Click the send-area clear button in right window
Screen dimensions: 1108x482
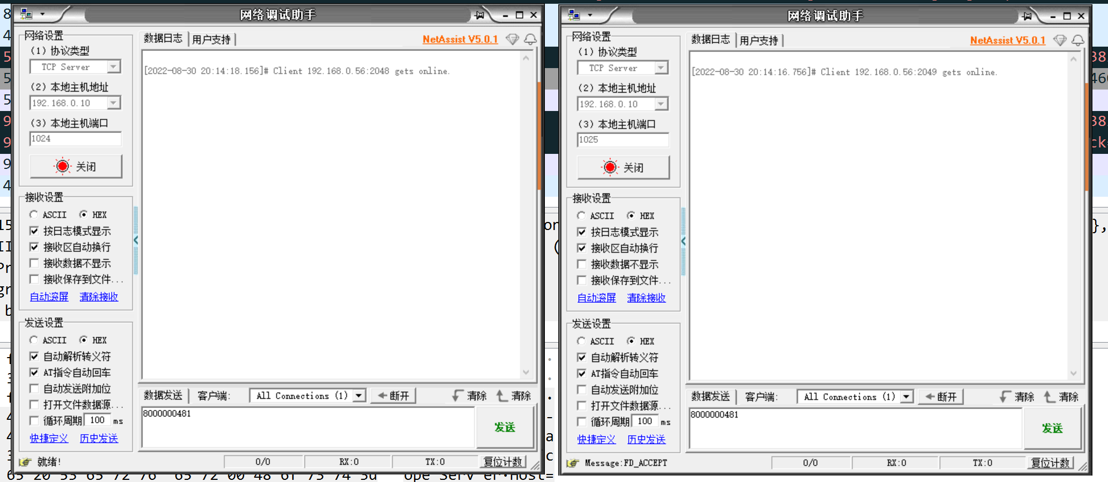pyautogui.click(x=1017, y=397)
